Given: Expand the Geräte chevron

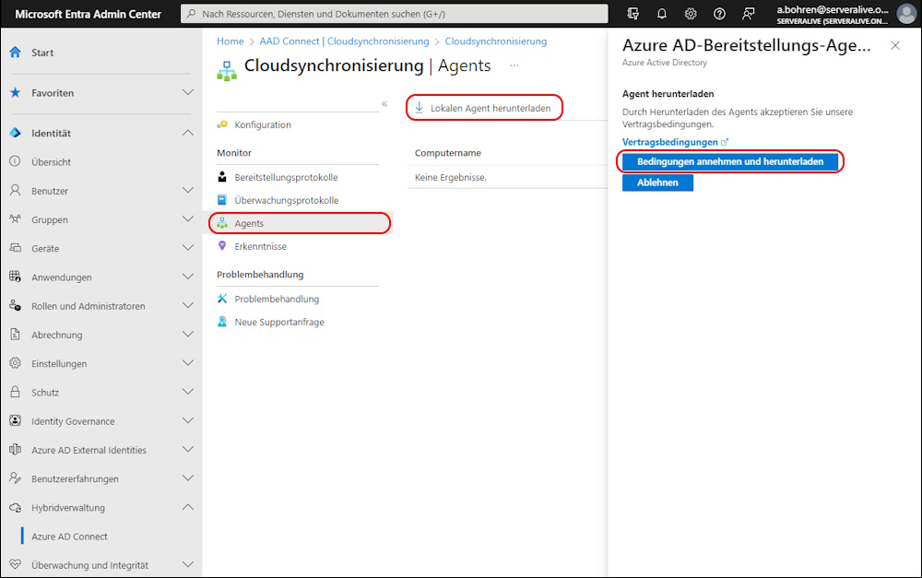Looking at the screenshot, I should [187, 248].
